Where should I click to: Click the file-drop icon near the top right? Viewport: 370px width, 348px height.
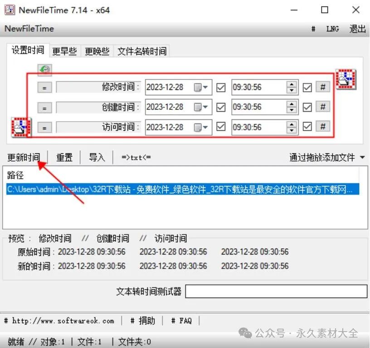coord(346,79)
